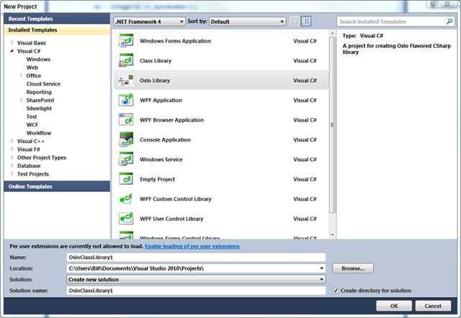
Task: Expand the Other Project Types node
Action: [12, 158]
